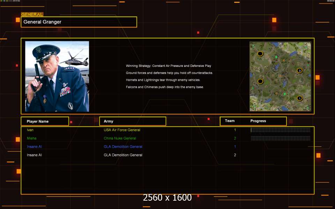This screenshot has height=209, width=335.
Task: Click start position marker 3 on minimap
Action: click(x=299, y=71)
